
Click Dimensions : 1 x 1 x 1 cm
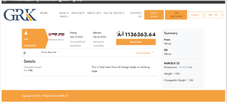point(178,67)
